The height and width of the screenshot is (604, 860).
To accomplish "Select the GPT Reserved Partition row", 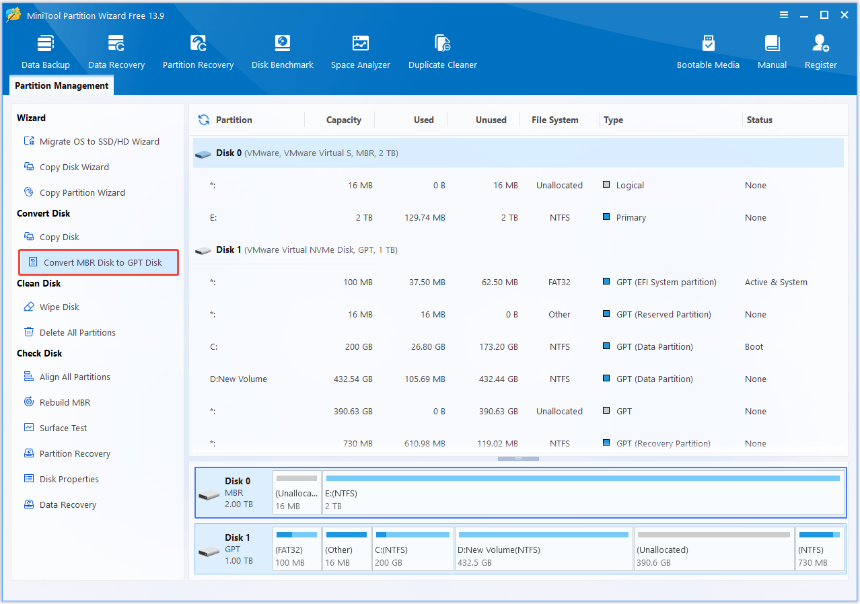I will point(518,314).
